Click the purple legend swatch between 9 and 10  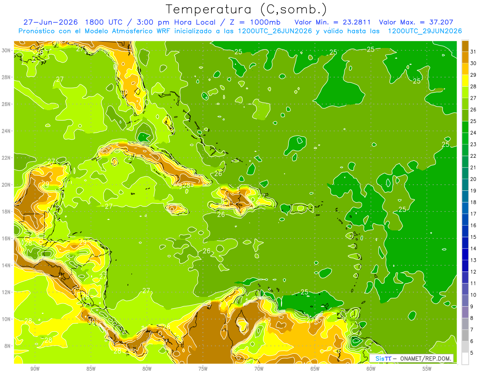pyautogui.click(x=465, y=312)
